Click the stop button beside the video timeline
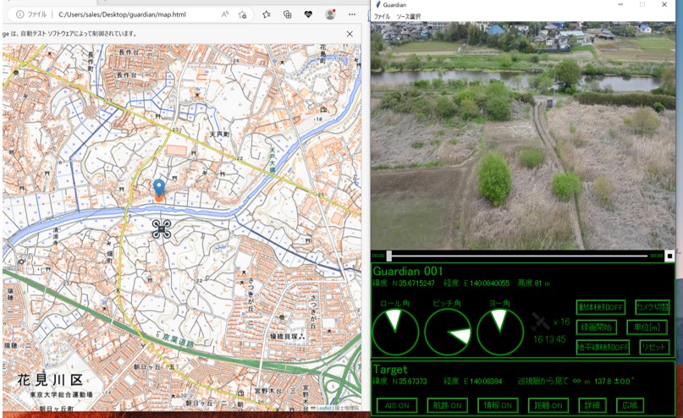 tap(669, 256)
